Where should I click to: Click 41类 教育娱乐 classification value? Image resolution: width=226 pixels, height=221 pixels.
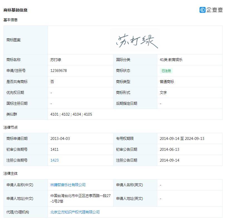tap(171, 60)
